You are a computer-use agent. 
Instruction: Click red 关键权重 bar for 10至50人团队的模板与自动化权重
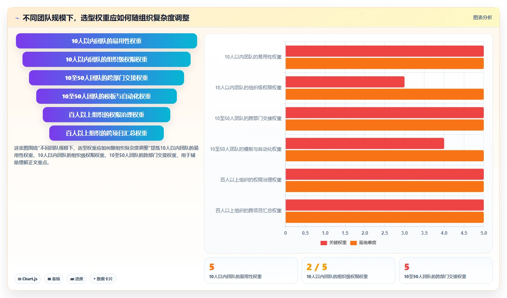[365, 143]
